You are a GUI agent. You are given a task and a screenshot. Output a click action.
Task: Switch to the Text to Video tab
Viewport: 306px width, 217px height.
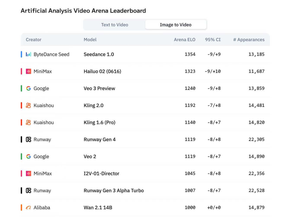coord(114,25)
